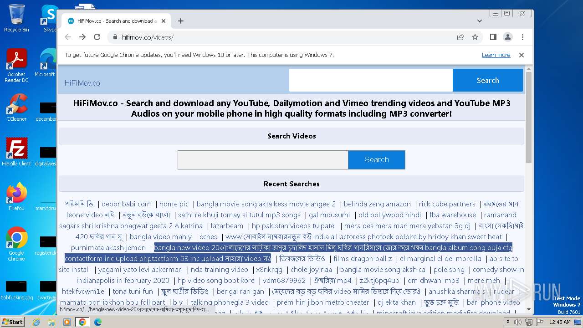Open 'nda training video' link
The image size is (583, 328).
[220, 270]
